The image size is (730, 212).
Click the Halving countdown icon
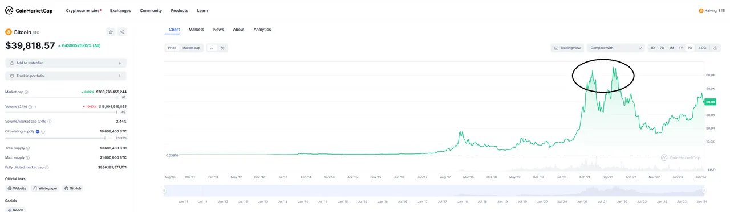(x=701, y=10)
